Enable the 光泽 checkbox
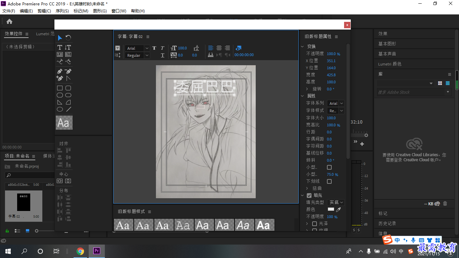459x258 pixels. click(x=315, y=223)
